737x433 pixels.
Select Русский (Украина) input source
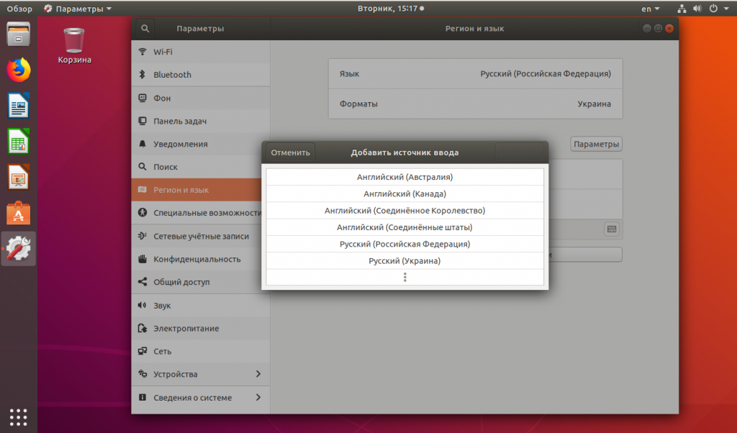pyautogui.click(x=404, y=260)
